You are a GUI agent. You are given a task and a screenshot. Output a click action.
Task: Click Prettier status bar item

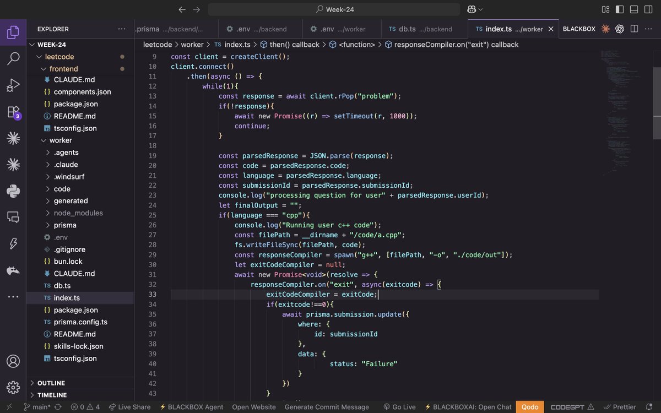click(620, 407)
